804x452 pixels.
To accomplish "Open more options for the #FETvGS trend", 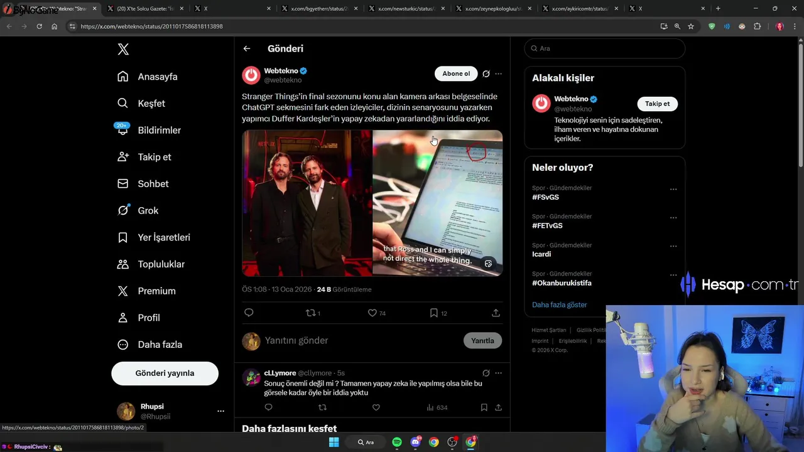I will [x=673, y=218].
